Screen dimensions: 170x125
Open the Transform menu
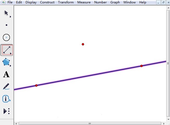click(66, 2)
